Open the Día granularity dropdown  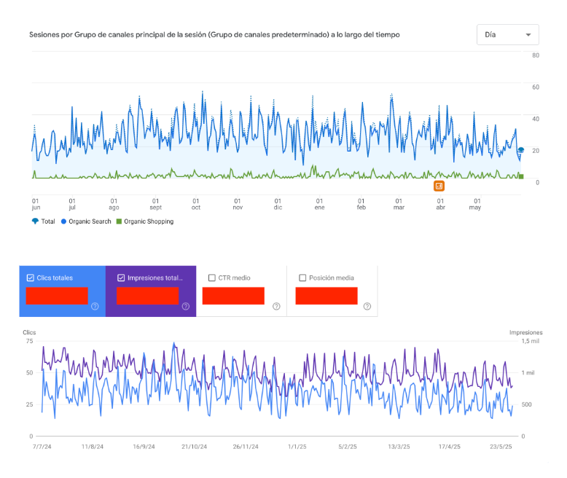[507, 35]
